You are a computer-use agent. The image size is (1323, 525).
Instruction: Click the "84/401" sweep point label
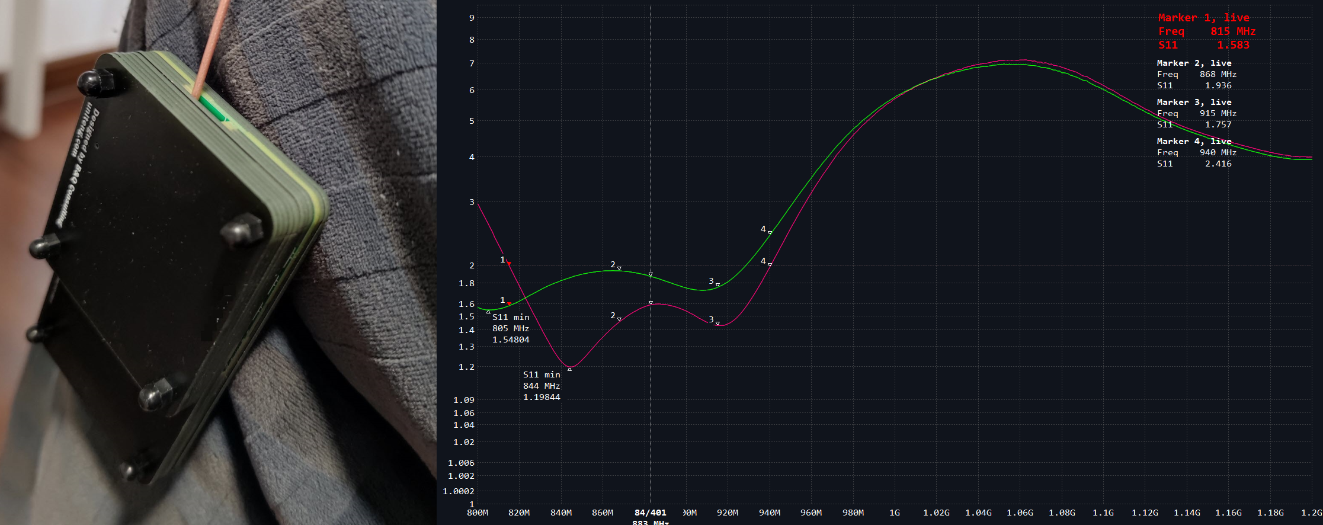point(650,513)
